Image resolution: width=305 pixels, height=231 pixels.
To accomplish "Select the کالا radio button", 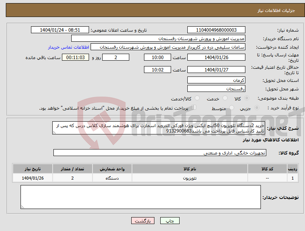I will tap(247, 98).
